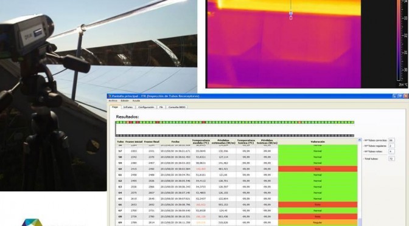Viewport: 409px width, 226px height.
Task: Click the Valoración column header
Action: (x=318, y=142)
